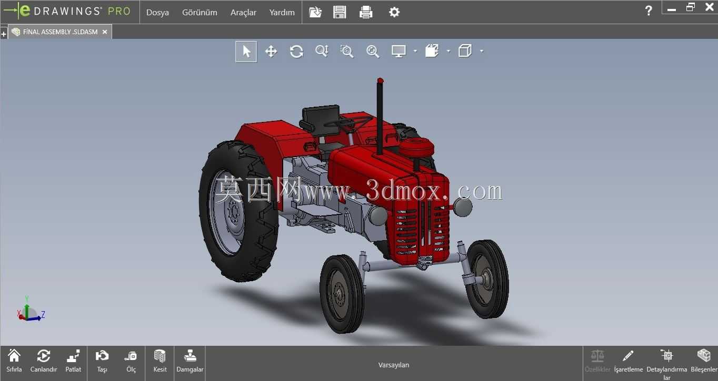Viewport: 718px width, 381px height.
Task: Click the open file folder icon
Action: click(315, 12)
